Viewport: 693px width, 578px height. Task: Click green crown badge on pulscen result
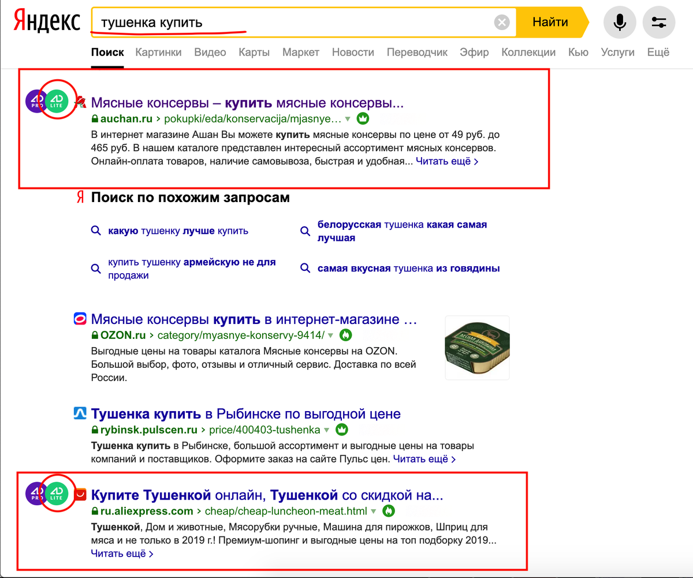tap(342, 430)
